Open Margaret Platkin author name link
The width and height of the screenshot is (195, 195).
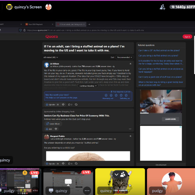click(57, 136)
